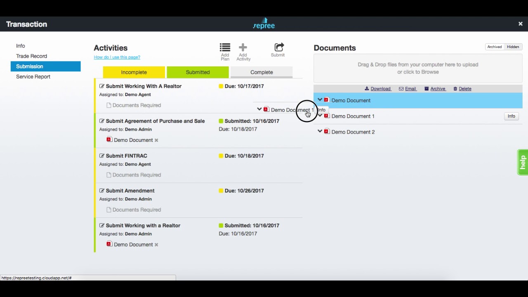Click PDF icon of Demo Document 1 row
This screenshot has height=297, width=528.
coord(327,116)
